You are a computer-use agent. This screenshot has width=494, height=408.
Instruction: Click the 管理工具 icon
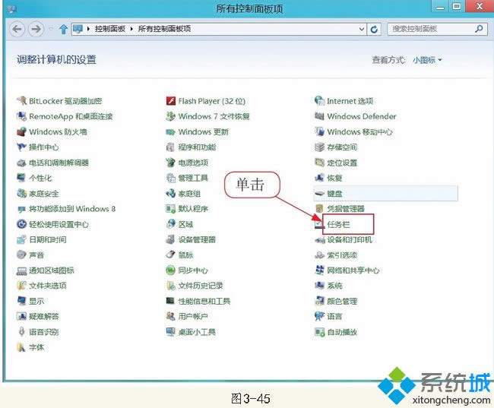point(171,178)
